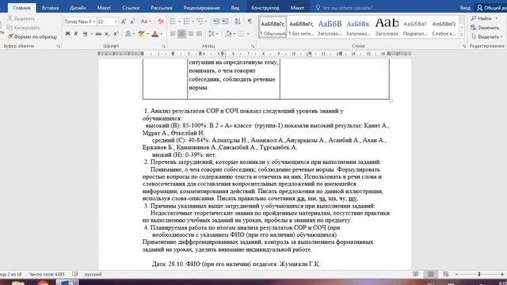This screenshot has height=285, width=507.
Task: Switch to read mode view
Action: [416, 274]
